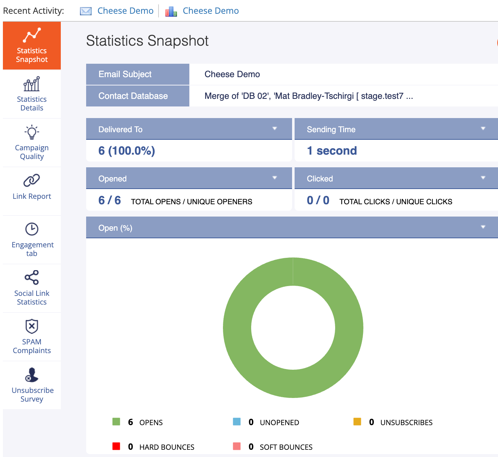Viewport: 498px width, 457px height.
Task: Switch to the Statistics Details tab label
Action: pos(32,104)
